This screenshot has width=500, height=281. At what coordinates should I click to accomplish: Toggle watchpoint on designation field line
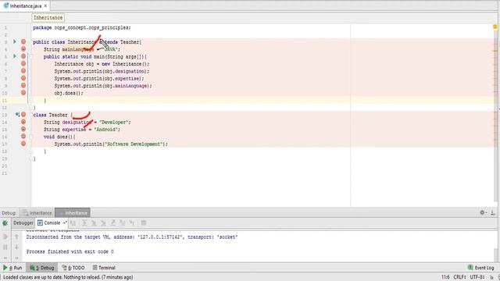pos(23,122)
